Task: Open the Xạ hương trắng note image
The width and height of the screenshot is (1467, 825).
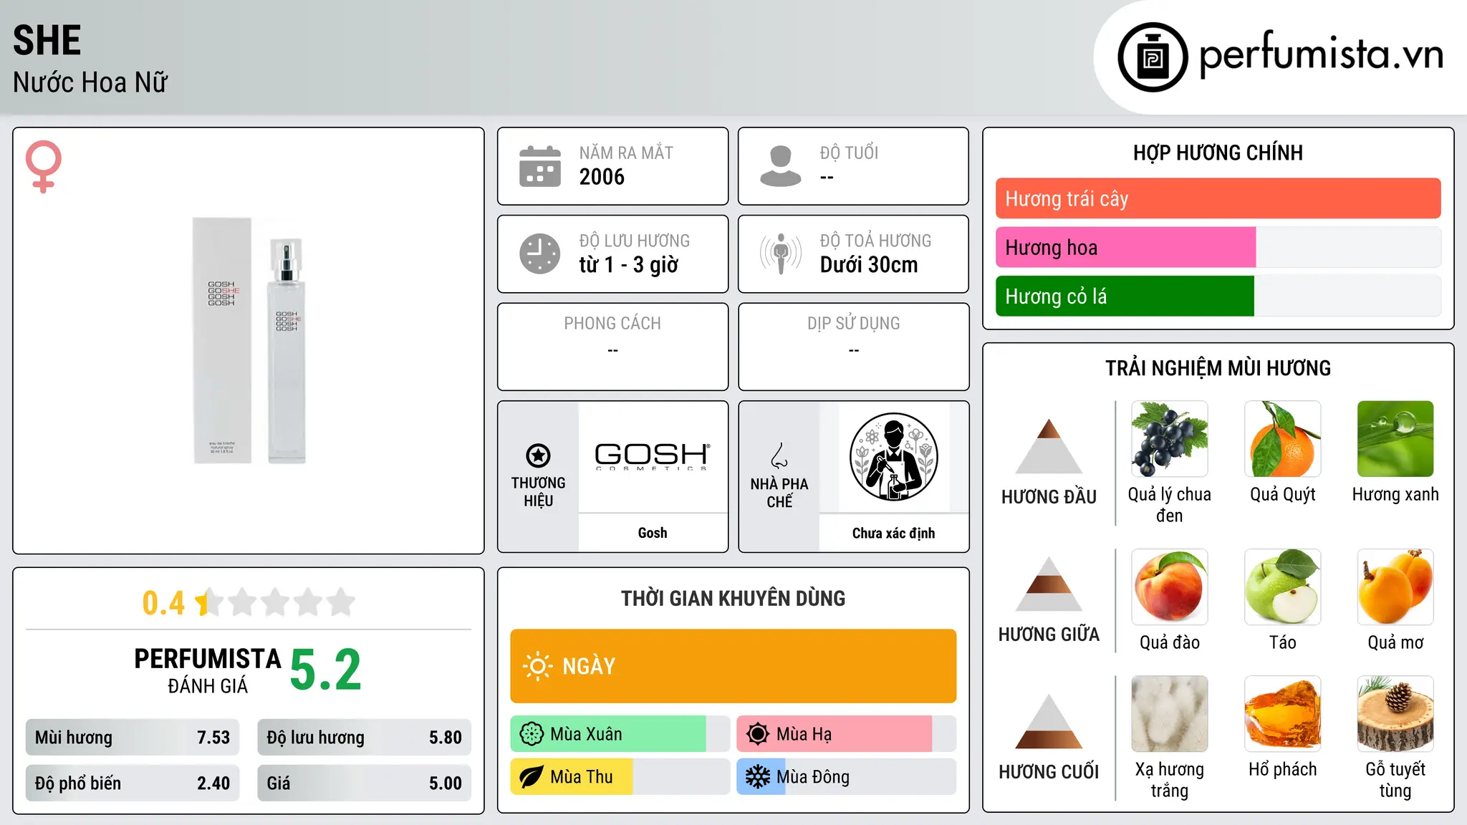Action: (1169, 714)
